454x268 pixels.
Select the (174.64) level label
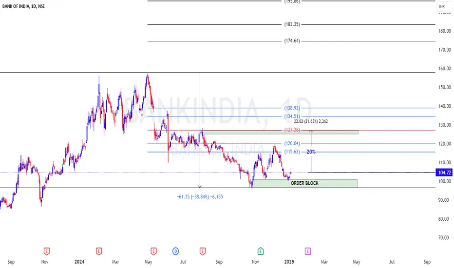tap(292, 41)
